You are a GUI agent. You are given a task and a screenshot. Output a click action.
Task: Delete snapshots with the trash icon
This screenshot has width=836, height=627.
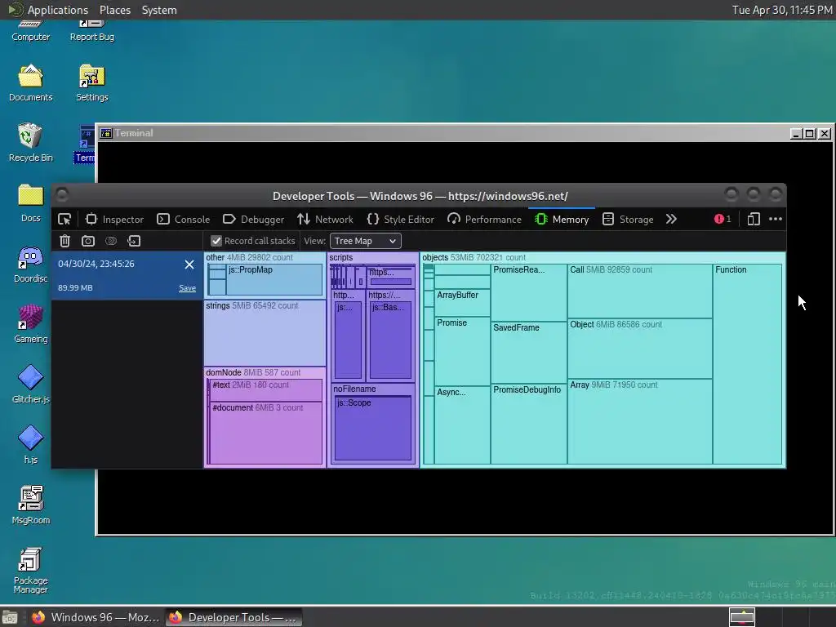pyautogui.click(x=64, y=241)
